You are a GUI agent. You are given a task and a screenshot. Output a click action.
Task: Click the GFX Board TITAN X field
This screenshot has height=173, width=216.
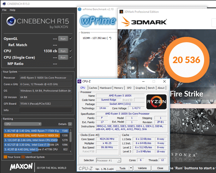tap(46, 104)
